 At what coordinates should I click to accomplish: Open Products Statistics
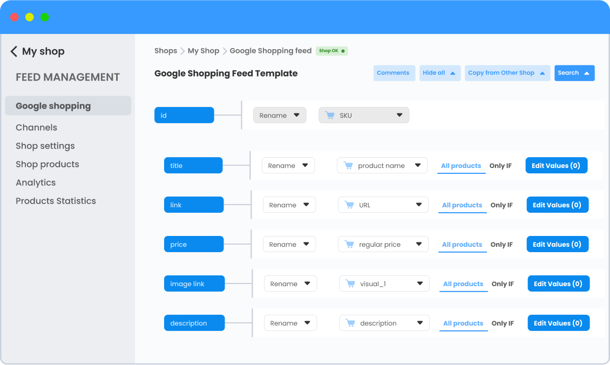click(x=56, y=201)
